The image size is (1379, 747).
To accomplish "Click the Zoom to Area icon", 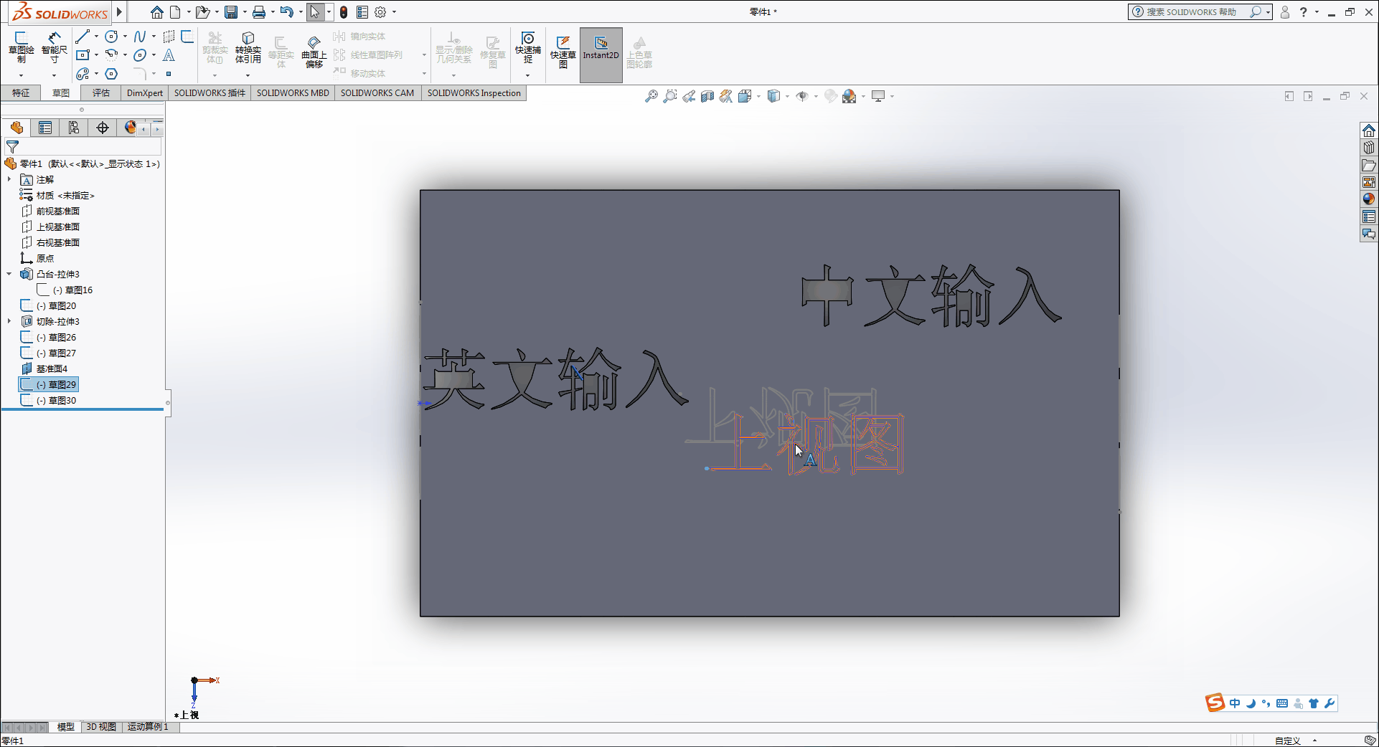I will (x=670, y=96).
